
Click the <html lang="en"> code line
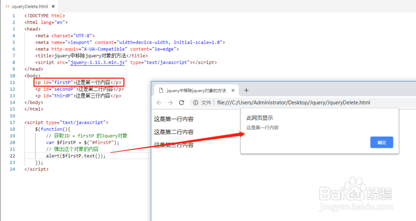click(46, 22)
